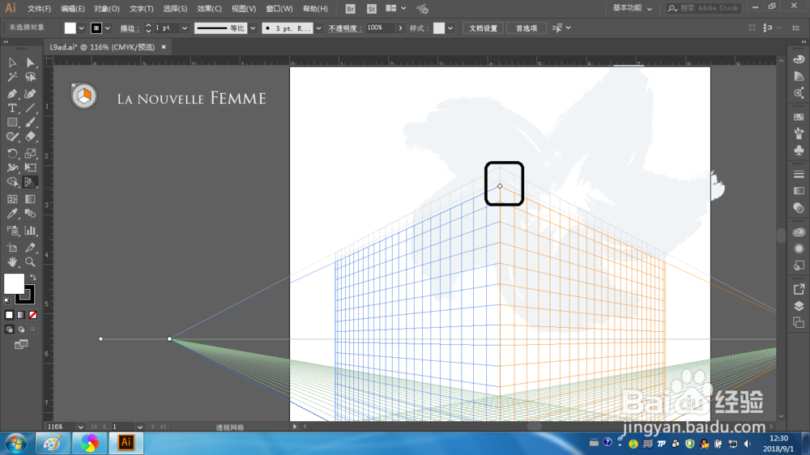Open Adobe Bridge via Br icon

click(350, 9)
